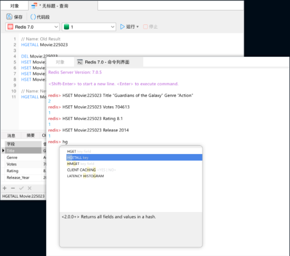Click the query tab icon beside 无标题
This screenshot has height=256, width=290.
[x=34, y=6]
